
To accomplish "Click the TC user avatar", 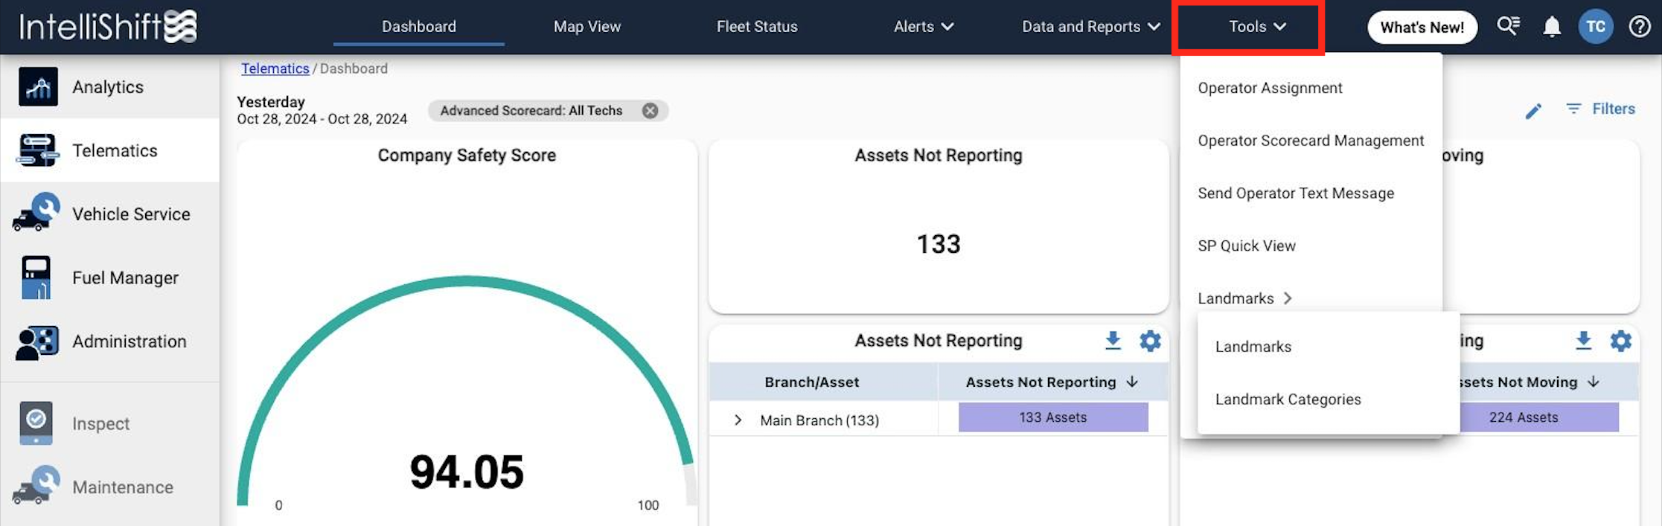I will click(x=1595, y=27).
